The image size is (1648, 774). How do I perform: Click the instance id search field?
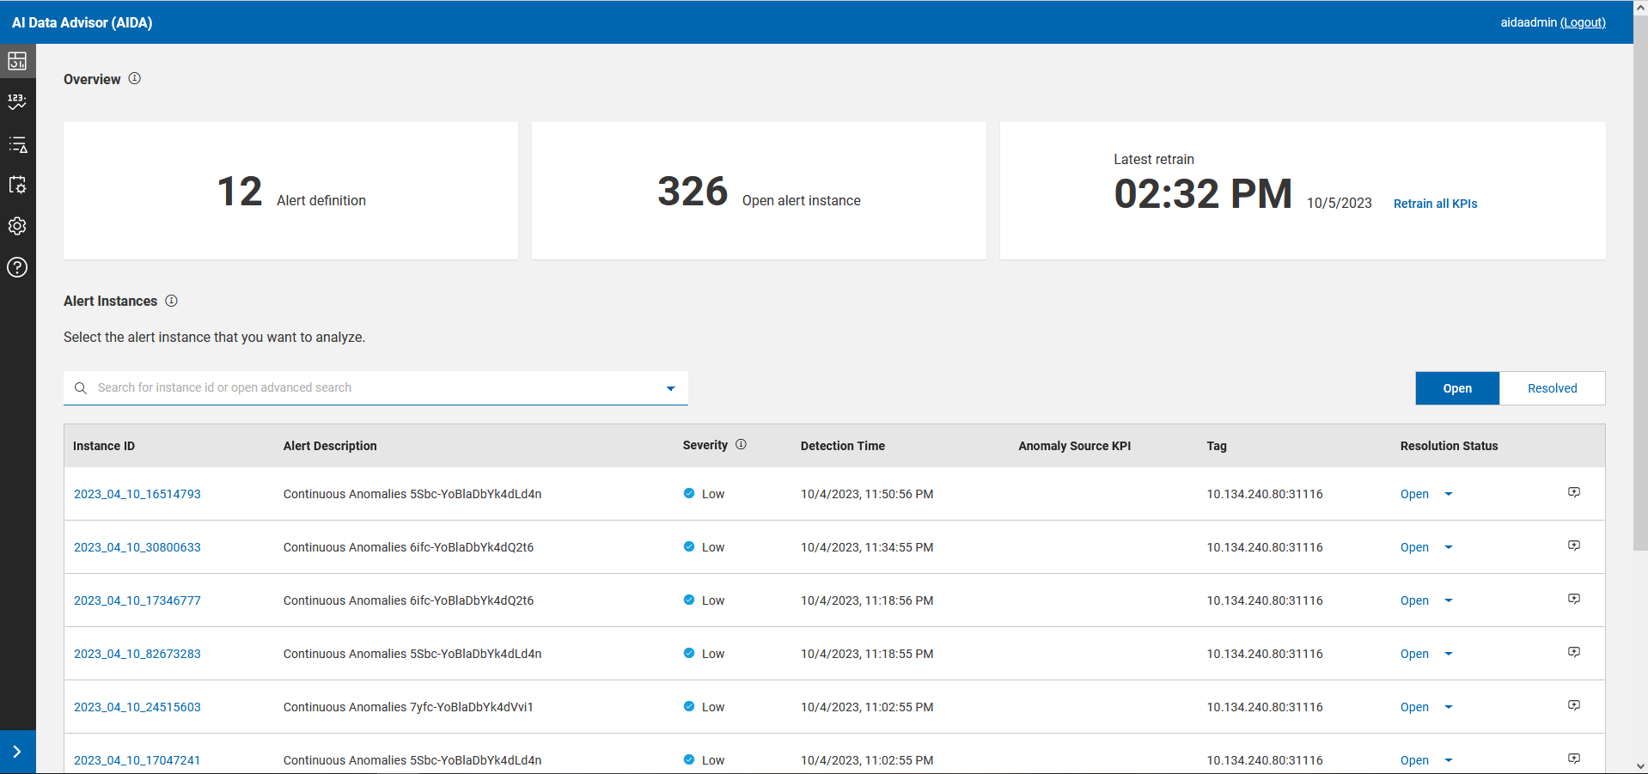369,388
